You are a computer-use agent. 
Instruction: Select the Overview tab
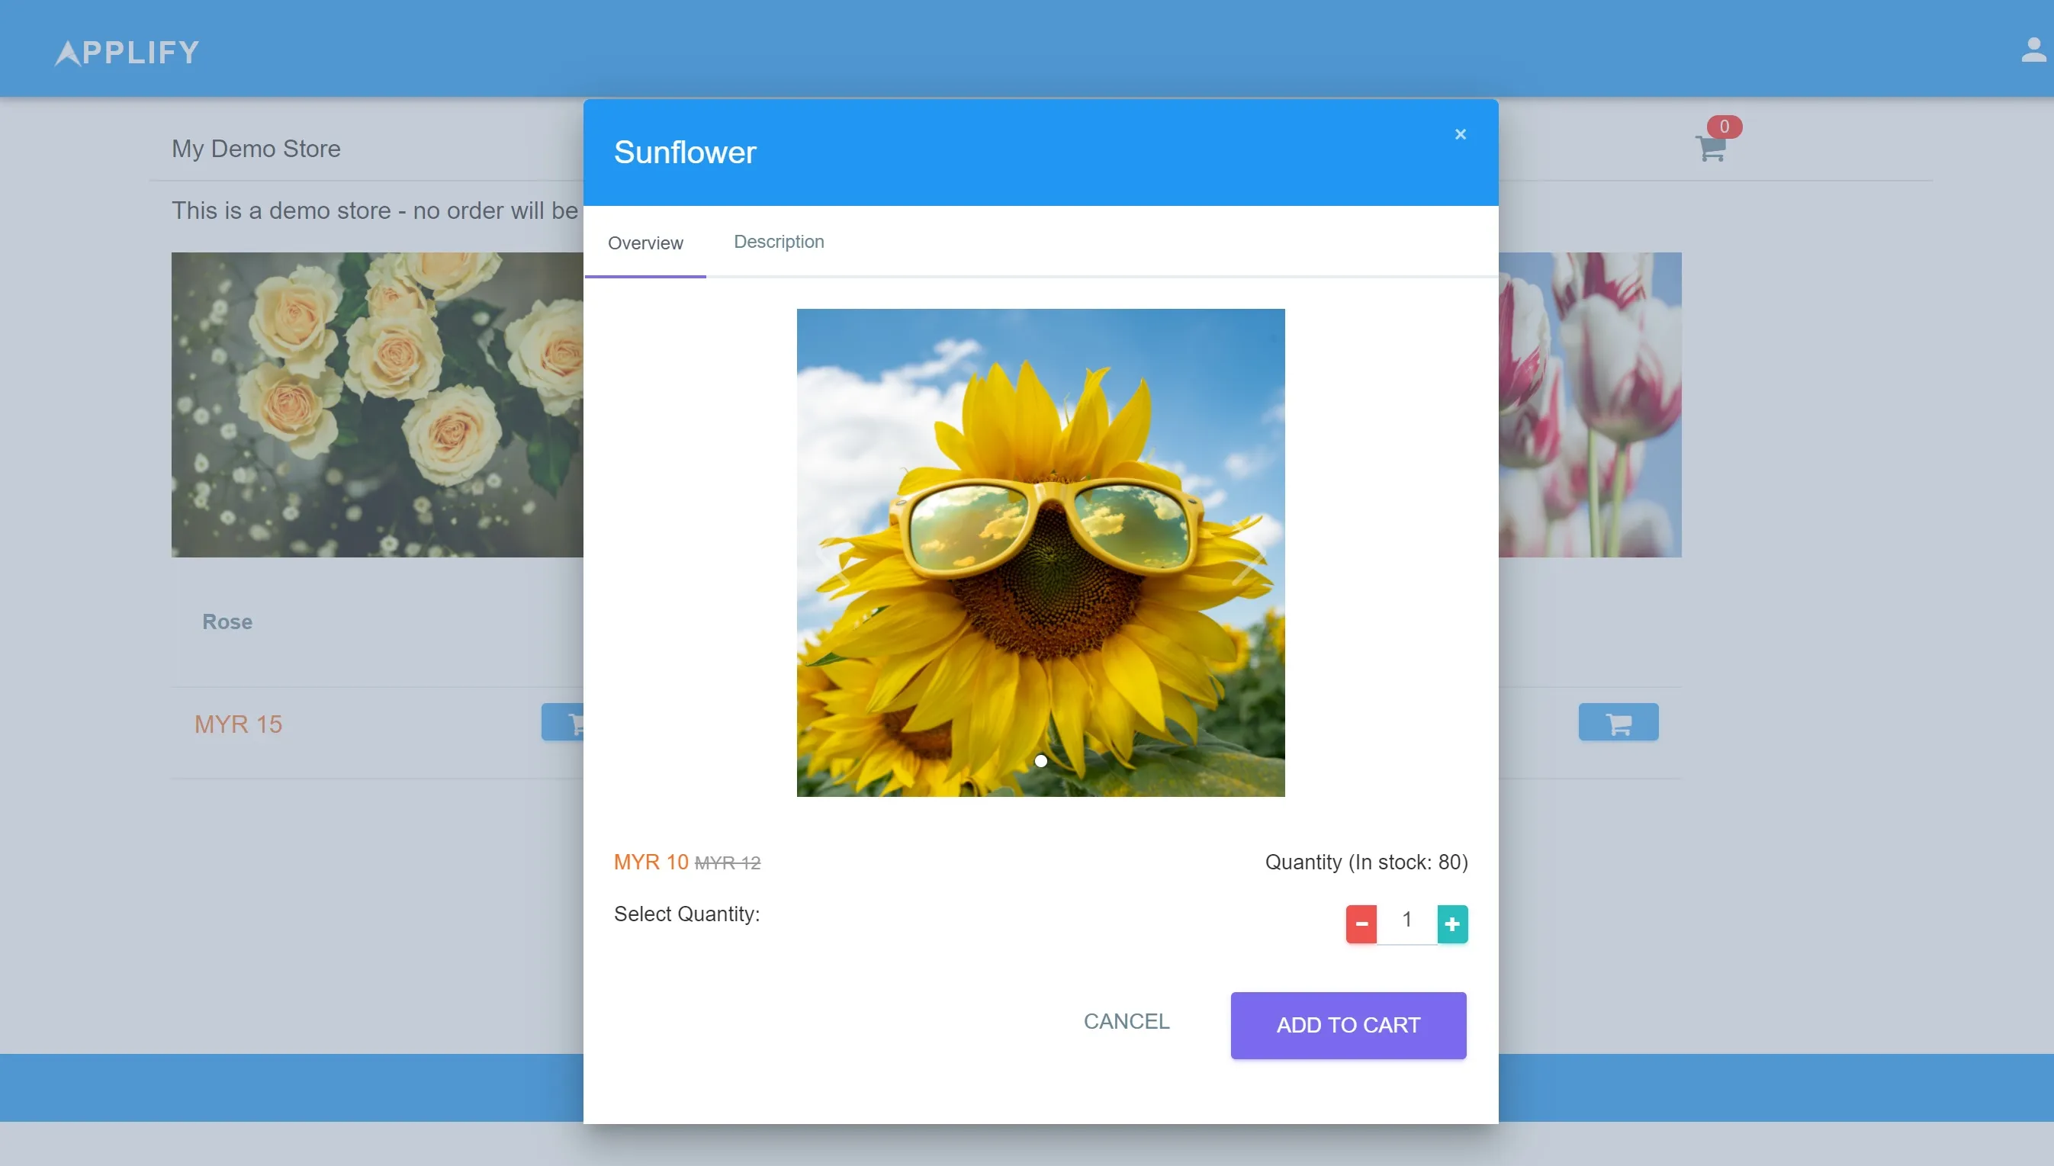coord(644,243)
